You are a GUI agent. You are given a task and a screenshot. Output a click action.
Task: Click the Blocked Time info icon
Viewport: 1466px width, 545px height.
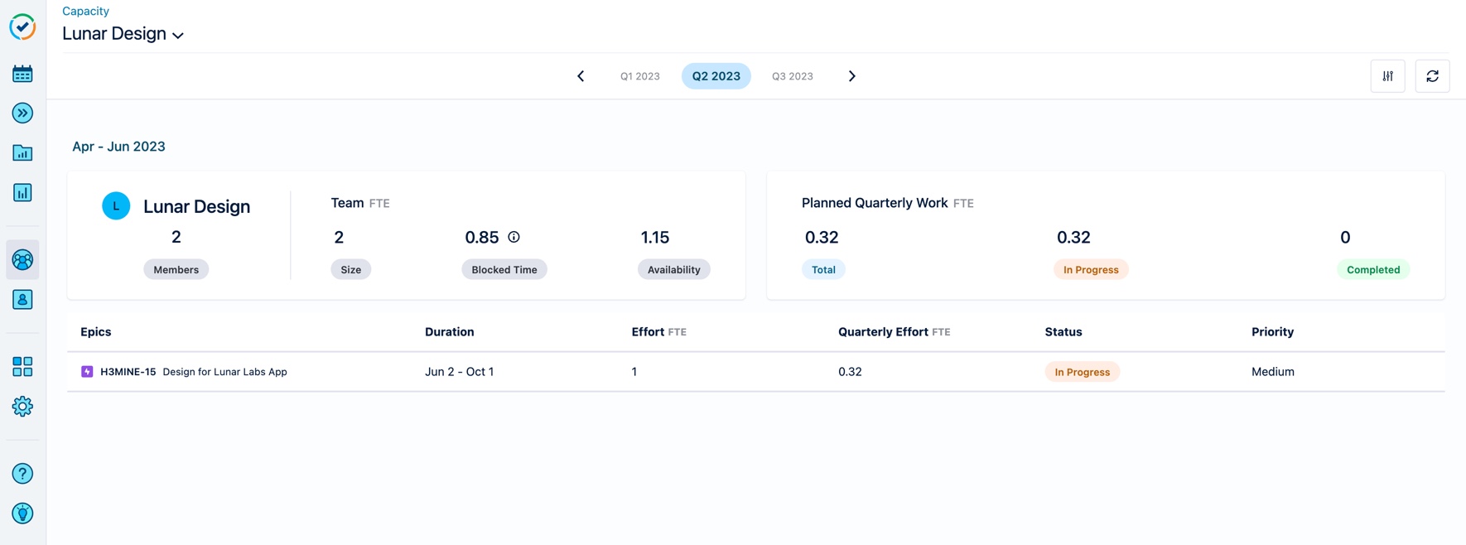point(514,237)
